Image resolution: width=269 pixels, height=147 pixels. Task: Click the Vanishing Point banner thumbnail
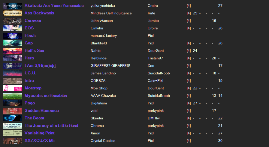(x=12, y=133)
